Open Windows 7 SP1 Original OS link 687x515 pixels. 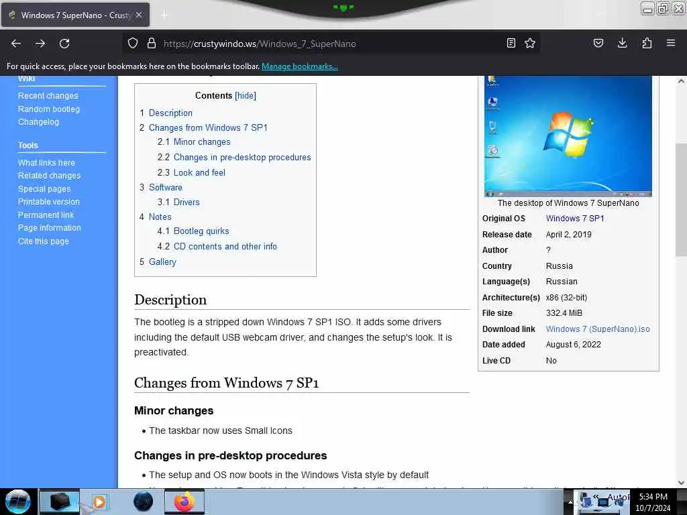click(575, 219)
